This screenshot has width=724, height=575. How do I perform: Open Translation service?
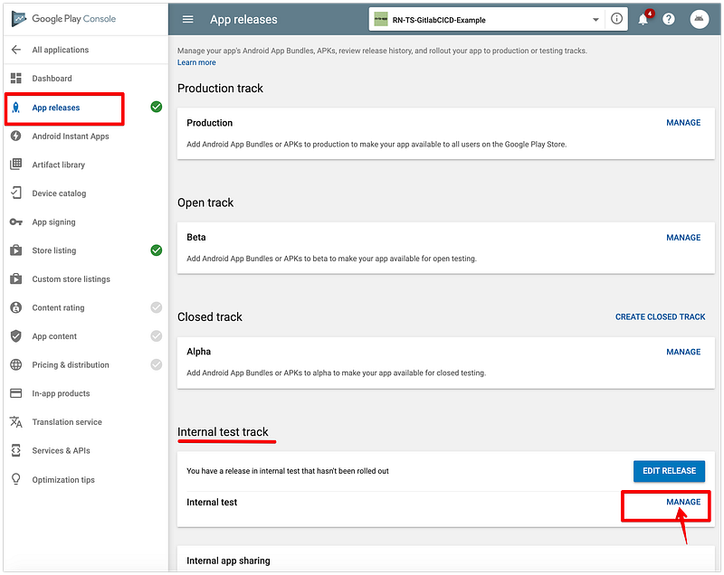tap(67, 422)
